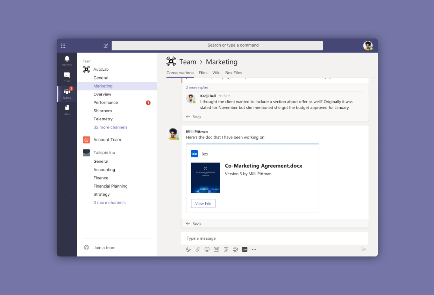Start a new chat compose

click(106, 45)
